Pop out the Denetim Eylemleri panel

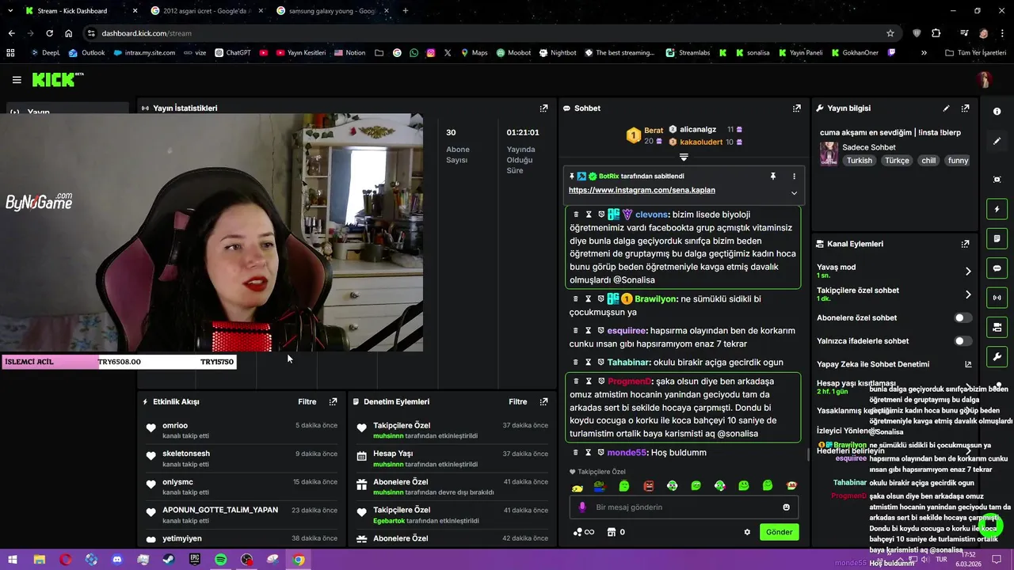pos(543,402)
